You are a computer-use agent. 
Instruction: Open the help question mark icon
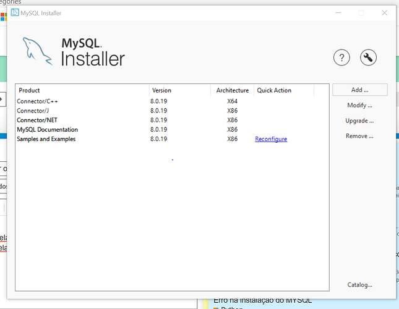(341, 57)
